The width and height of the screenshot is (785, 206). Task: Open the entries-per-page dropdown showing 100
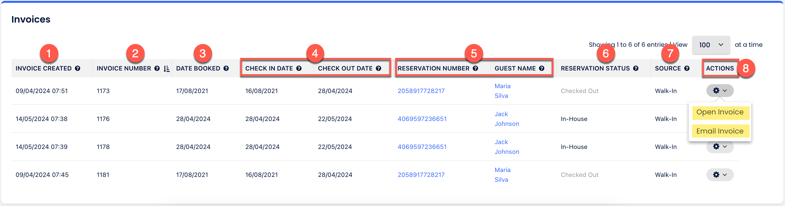coord(711,45)
